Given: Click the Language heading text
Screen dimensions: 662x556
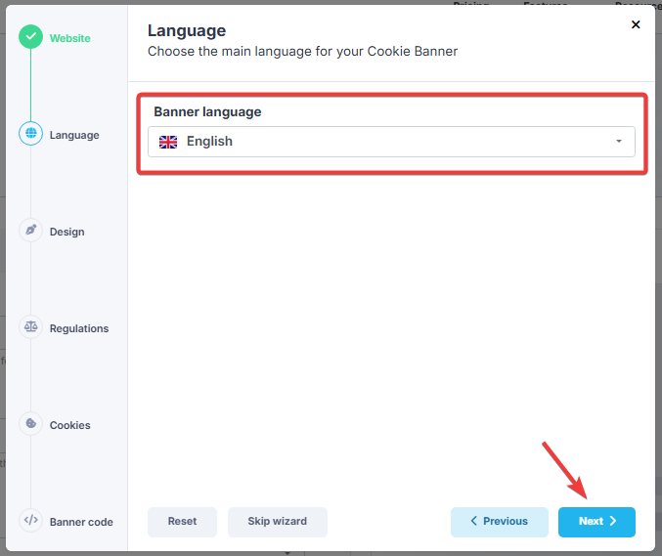Looking at the screenshot, I should pyautogui.click(x=187, y=31).
